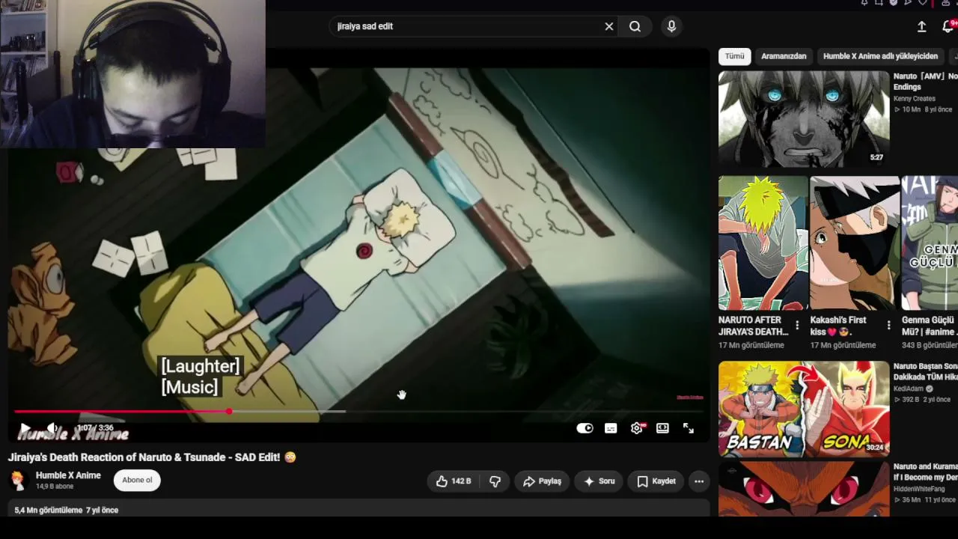Viewport: 958px width, 539px height.
Task: Open the KediAdam channel link
Action: tap(909, 389)
